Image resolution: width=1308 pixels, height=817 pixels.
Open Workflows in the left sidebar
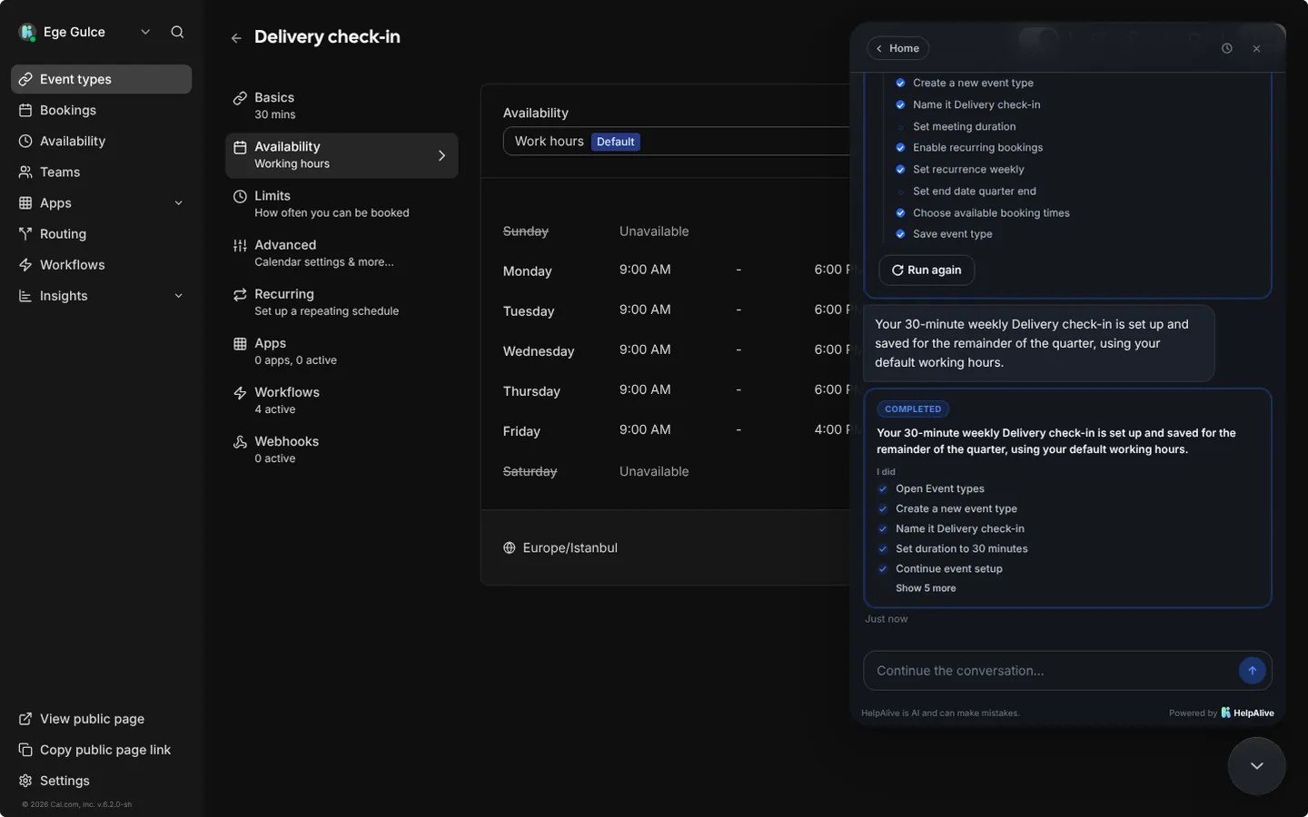[101, 264]
